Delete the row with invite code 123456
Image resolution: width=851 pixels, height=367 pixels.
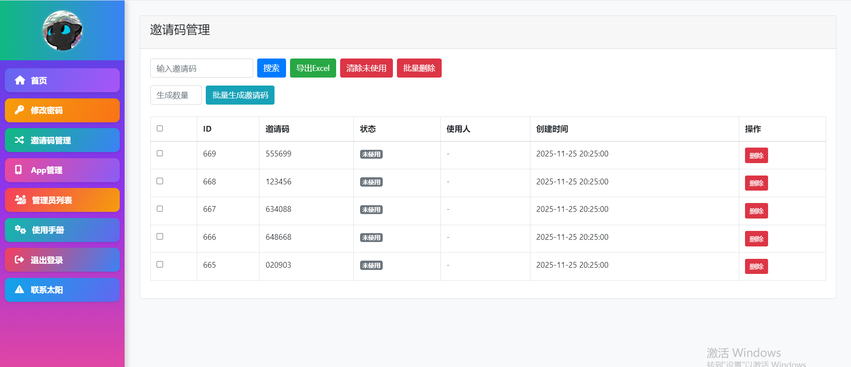tap(756, 183)
